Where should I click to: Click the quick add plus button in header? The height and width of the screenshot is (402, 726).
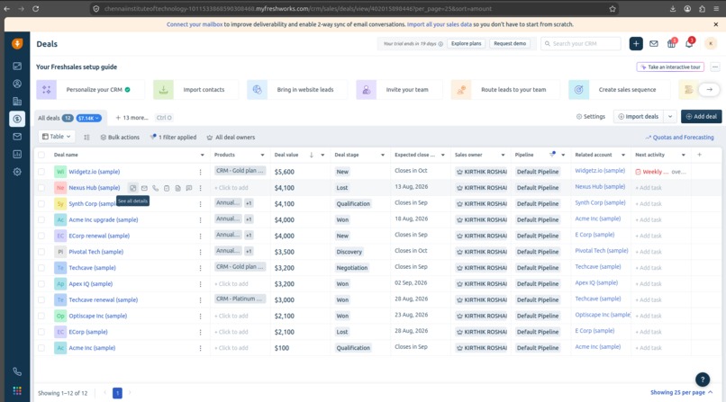[636, 43]
